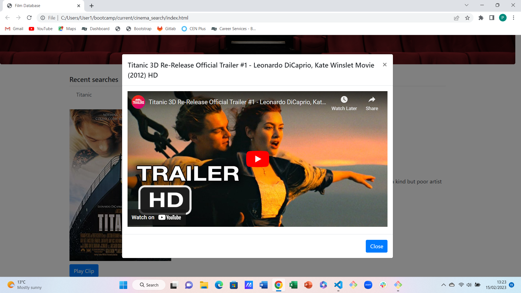
Task: Share this page icon in address bar
Action: 456,18
